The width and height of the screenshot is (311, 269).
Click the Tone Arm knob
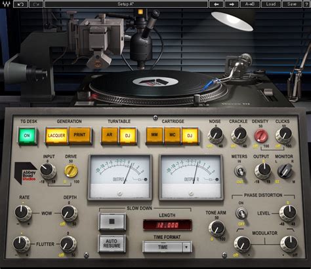tap(217, 228)
